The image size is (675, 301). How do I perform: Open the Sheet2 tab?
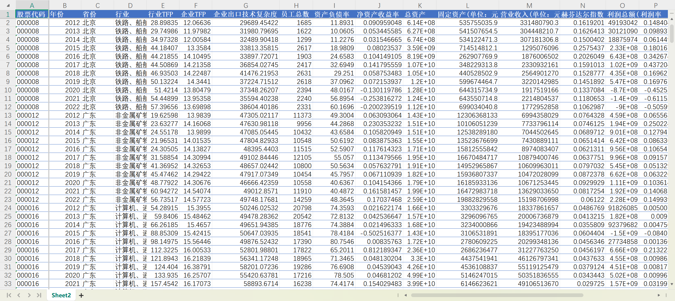(61, 295)
